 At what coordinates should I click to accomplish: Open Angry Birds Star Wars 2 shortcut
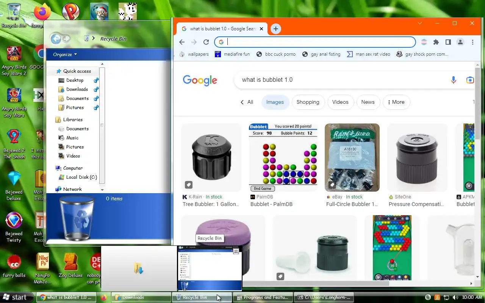14,61
